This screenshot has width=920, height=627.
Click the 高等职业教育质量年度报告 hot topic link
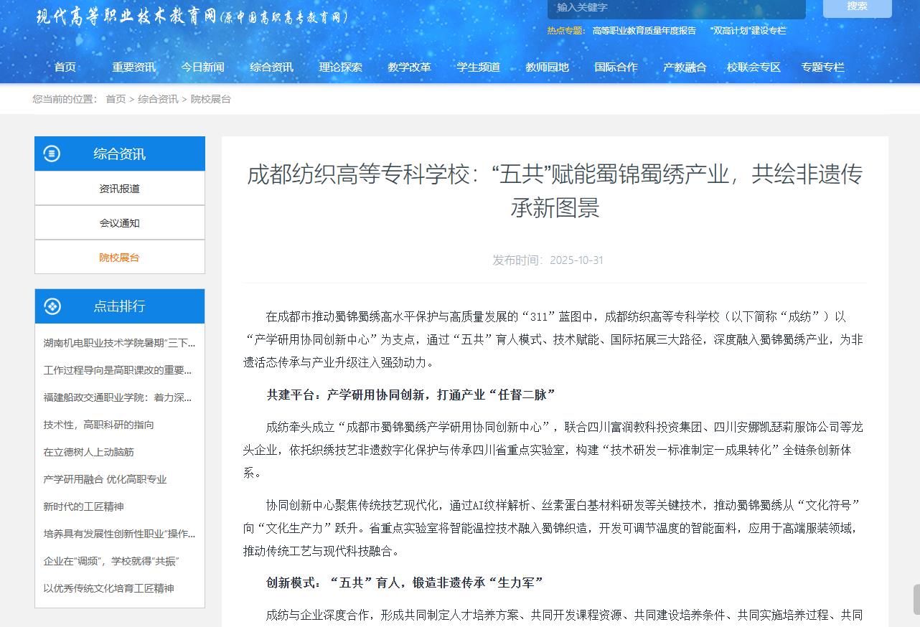(644, 31)
